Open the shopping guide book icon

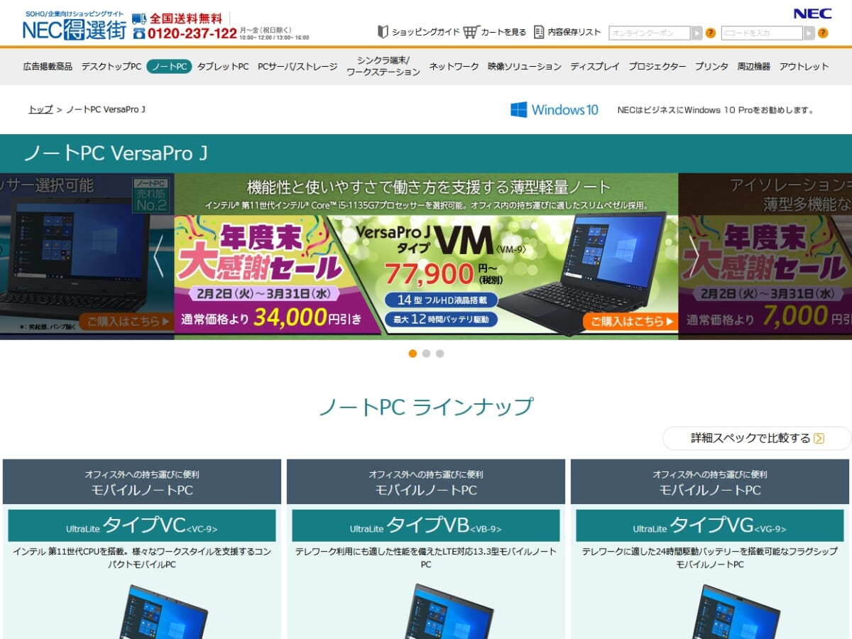click(x=383, y=32)
